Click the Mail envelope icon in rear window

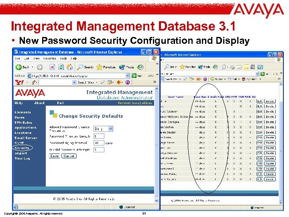[224, 67]
